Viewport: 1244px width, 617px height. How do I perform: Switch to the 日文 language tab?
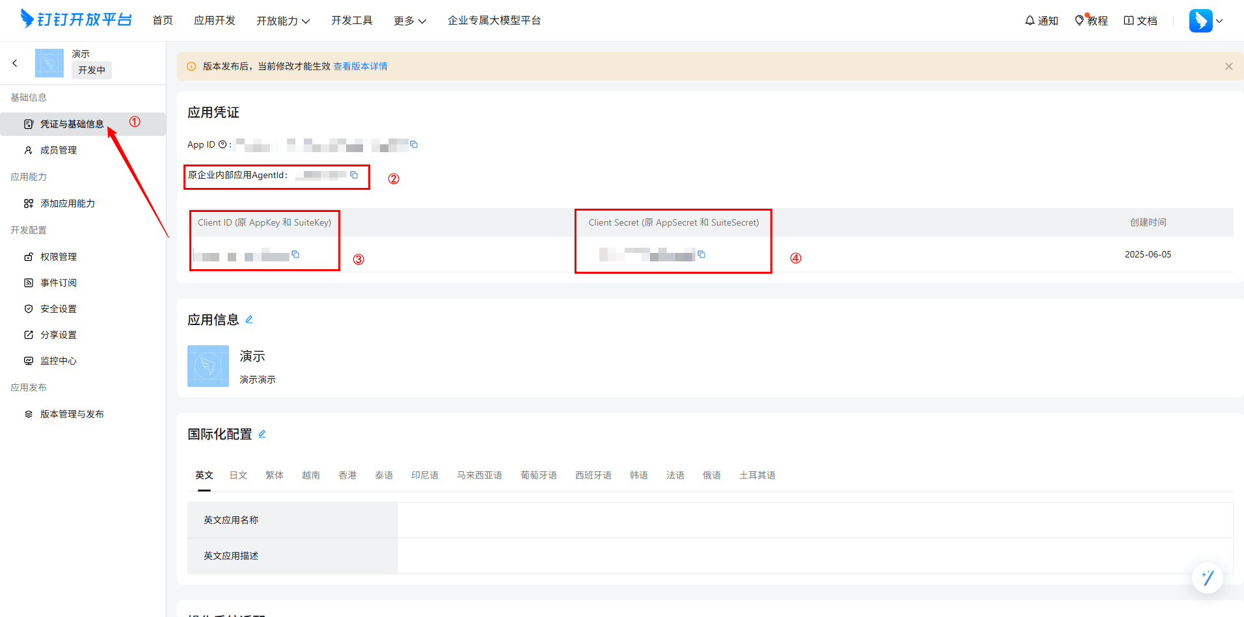[238, 475]
